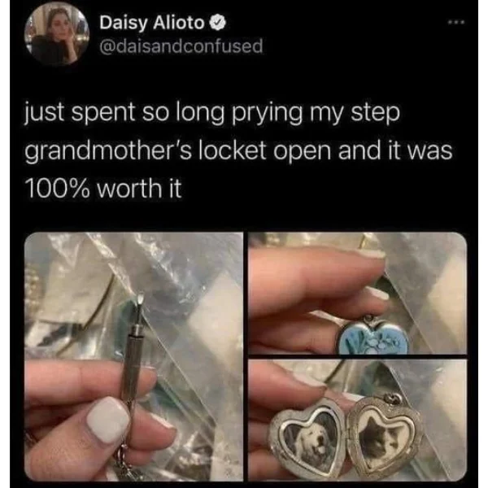This screenshot has height=488, width=488.
Task: Enlarge the screwdriver photo thumbnail
Action: pos(134,356)
